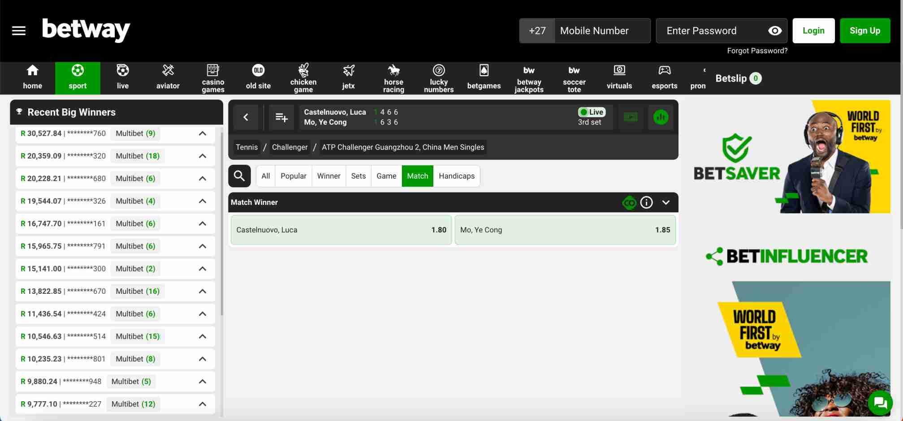Screen dimensions: 903x421
Task: Switch to the old site
Action: (258, 78)
